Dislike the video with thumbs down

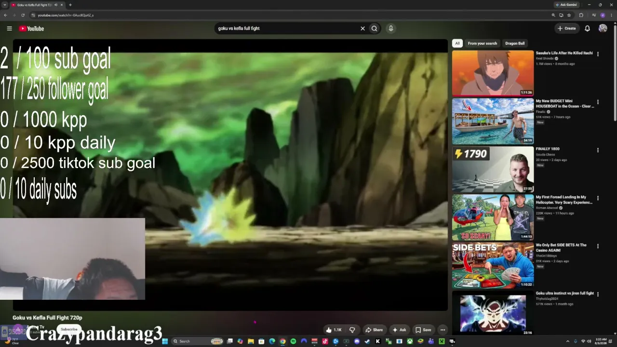click(x=352, y=330)
